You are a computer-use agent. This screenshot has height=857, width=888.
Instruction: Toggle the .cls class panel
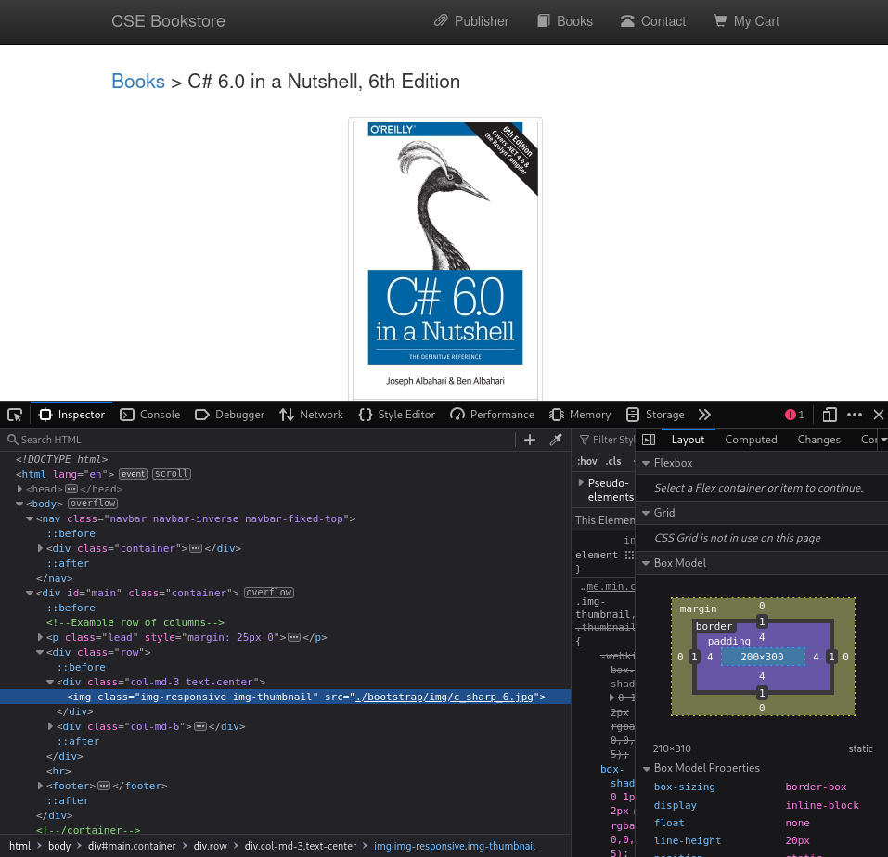(x=613, y=461)
